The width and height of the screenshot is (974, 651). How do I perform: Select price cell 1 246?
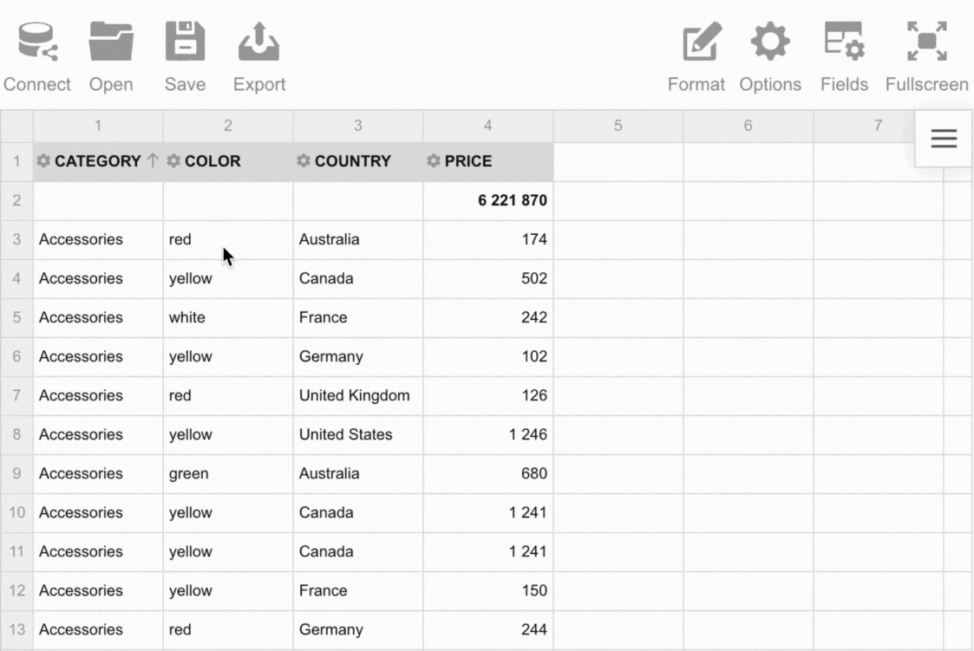click(x=488, y=434)
